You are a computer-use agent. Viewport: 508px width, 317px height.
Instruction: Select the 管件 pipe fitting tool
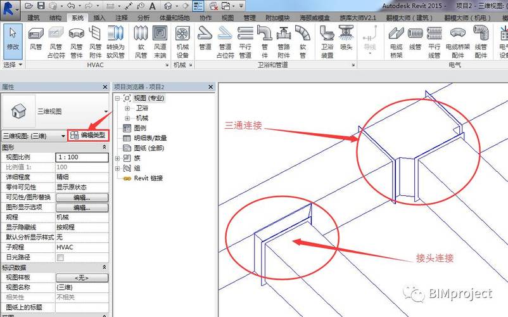264,42
